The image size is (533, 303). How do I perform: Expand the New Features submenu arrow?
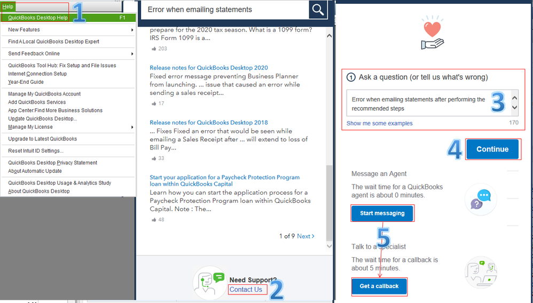coord(132,30)
